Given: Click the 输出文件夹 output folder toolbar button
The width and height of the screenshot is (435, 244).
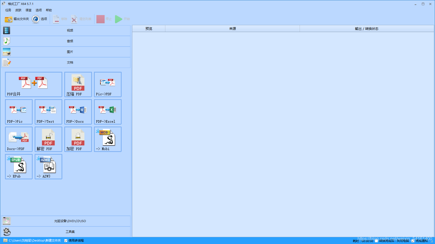Looking at the screenshot, I should [x=17, y=19].
